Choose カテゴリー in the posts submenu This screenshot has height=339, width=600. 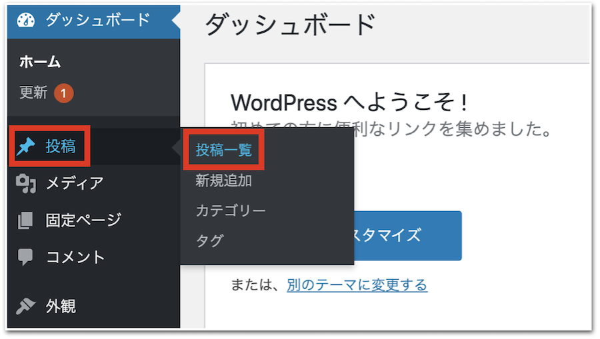[x=231, y=210]
